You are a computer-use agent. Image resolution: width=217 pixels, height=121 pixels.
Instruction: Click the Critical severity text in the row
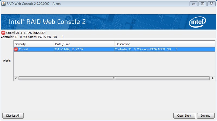(23, 49)
